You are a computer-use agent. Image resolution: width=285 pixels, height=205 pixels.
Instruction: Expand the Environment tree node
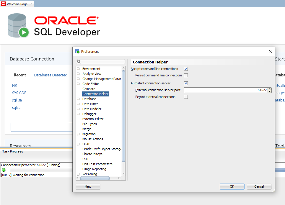[78, 69]
